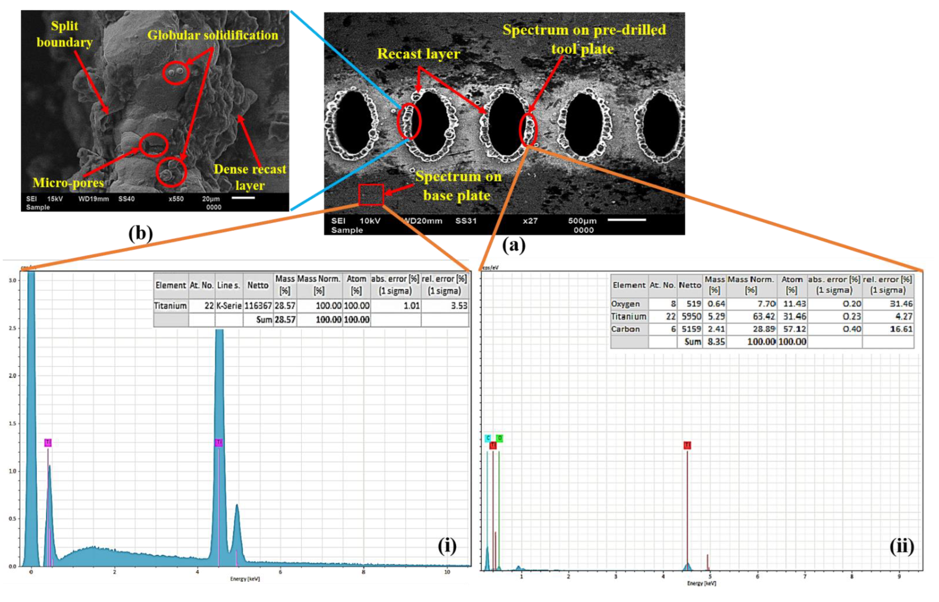
Task: Select the Titanium row in spectrum (i) table
Action: (171, 306)
